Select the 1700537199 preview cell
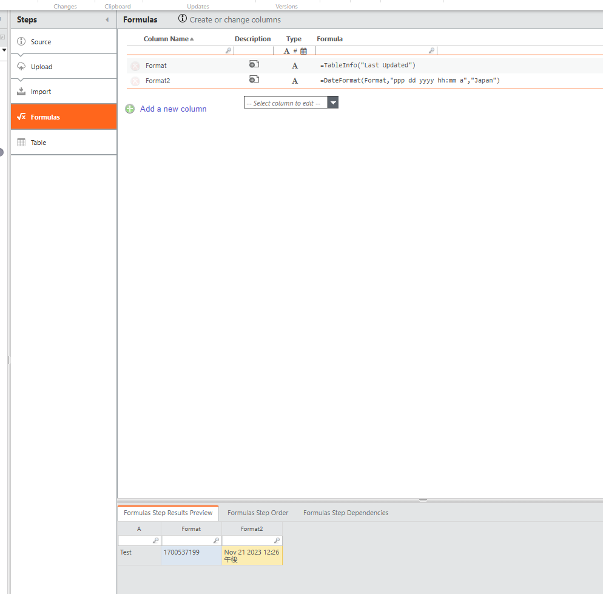The height and width of the screenshot is (594, 603). 191,556
